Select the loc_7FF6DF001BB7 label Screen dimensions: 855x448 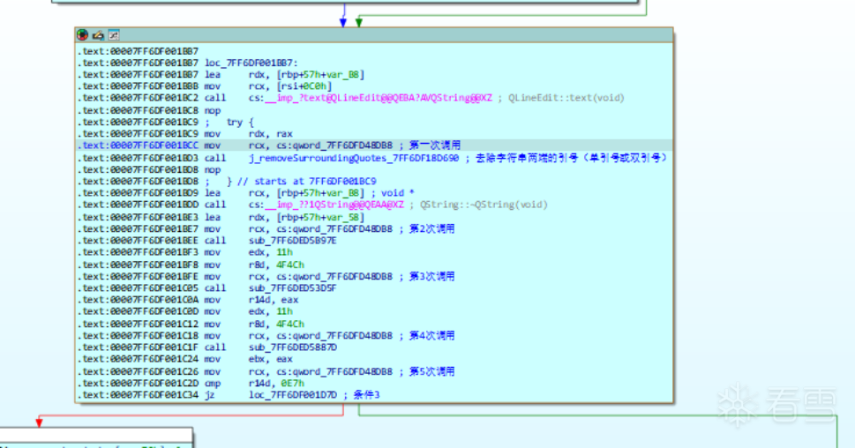tap(251, 63)
